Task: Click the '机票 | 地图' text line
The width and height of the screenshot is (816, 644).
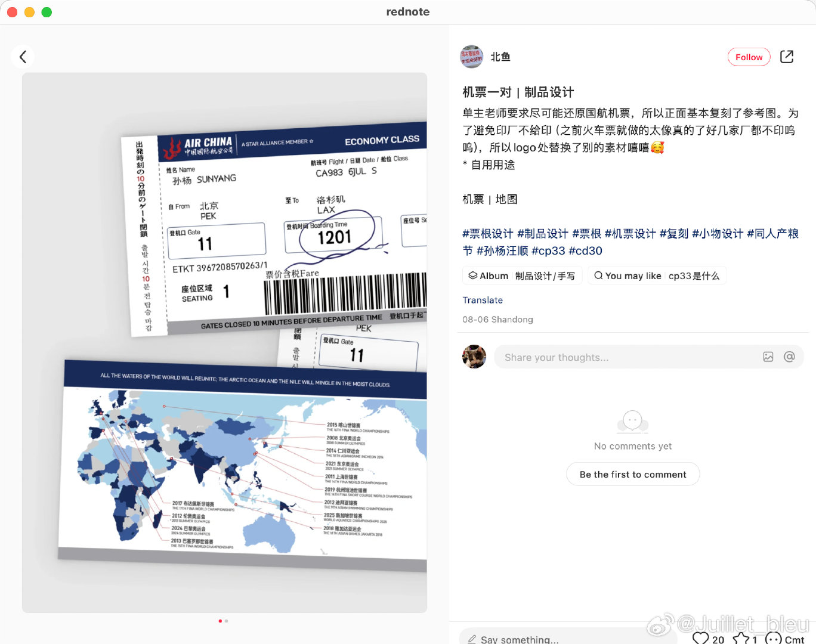Action: pyautogui.click(x=490, y=199)
